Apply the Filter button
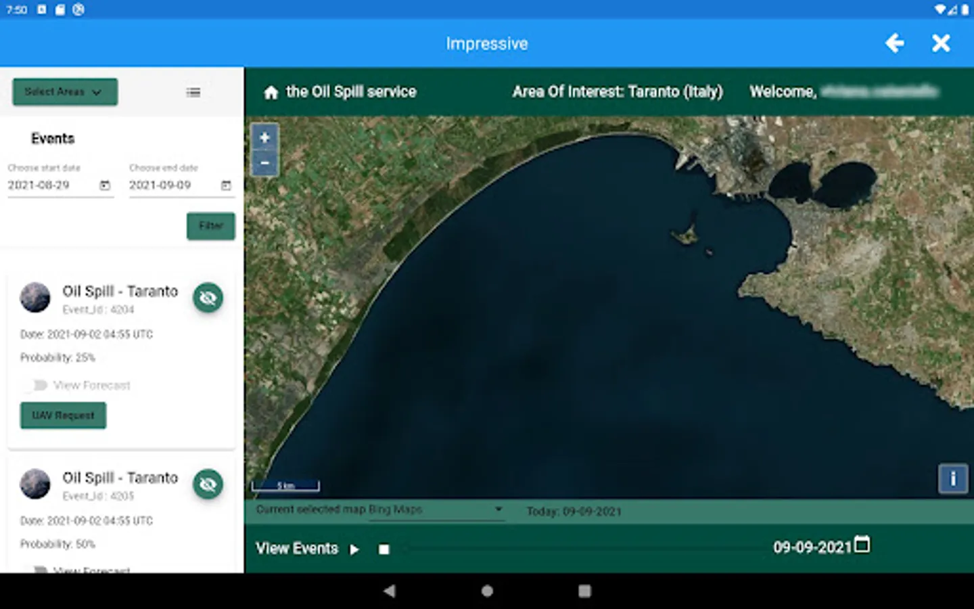974x609 pixels. pyautogui.click(x=211, y=226)
